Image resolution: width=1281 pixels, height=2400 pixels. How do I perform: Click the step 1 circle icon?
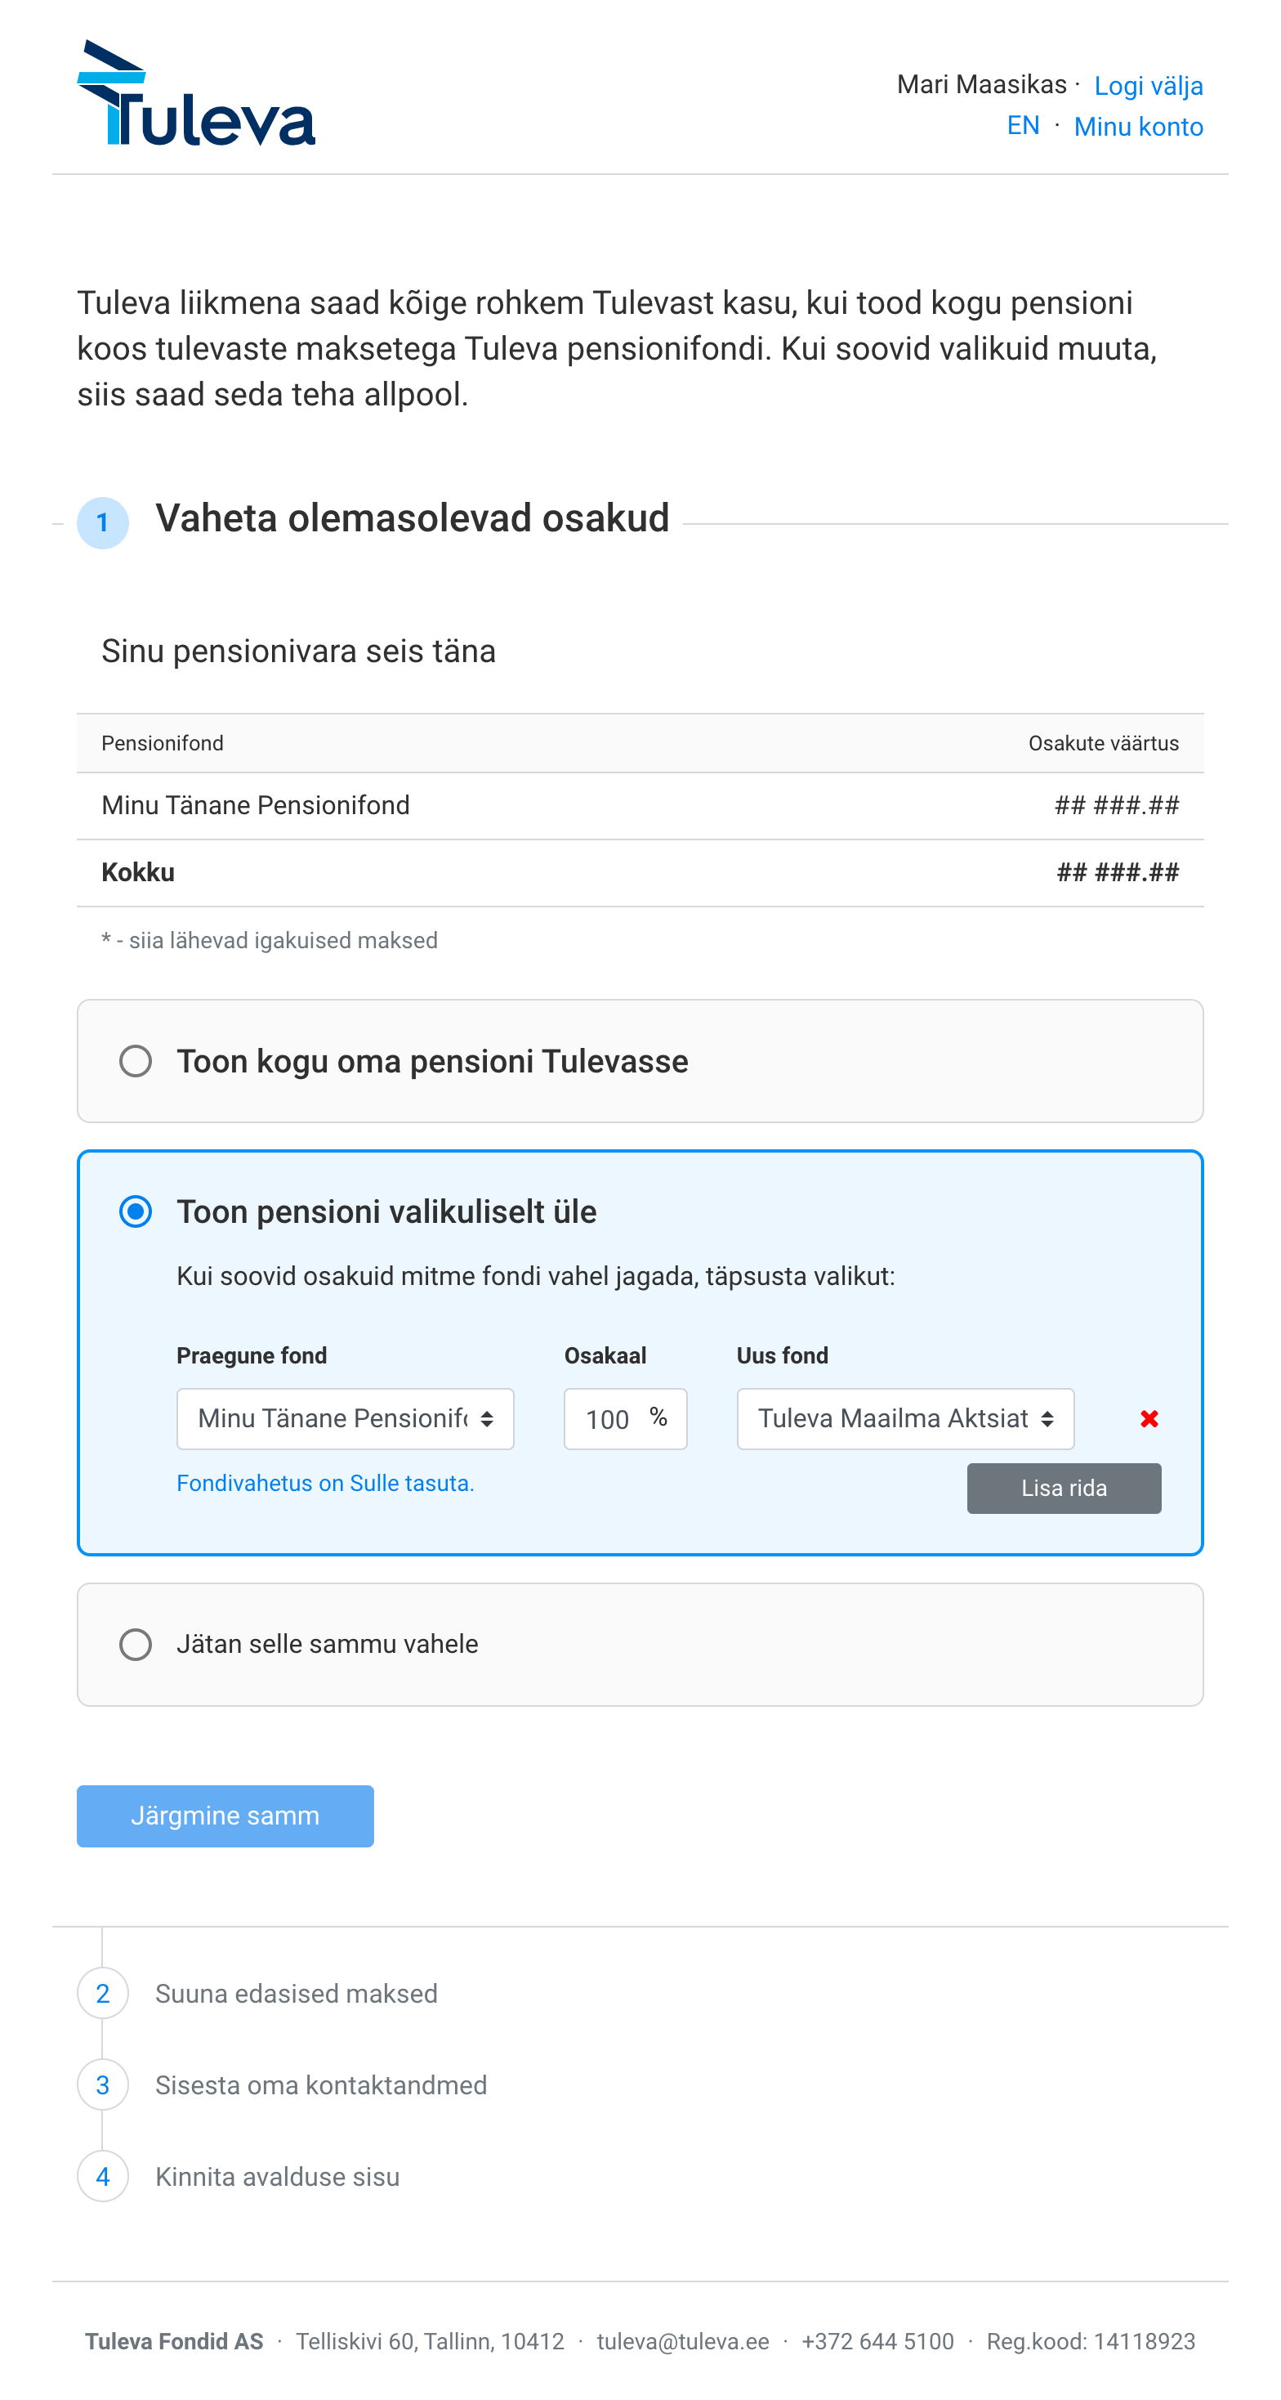[x=102, y=522]
